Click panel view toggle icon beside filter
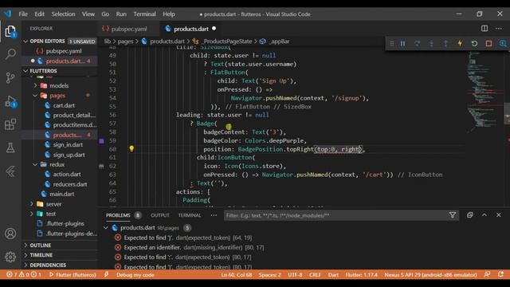The width and height of the screenshot is (510, 287). click(x=469, y=215)
